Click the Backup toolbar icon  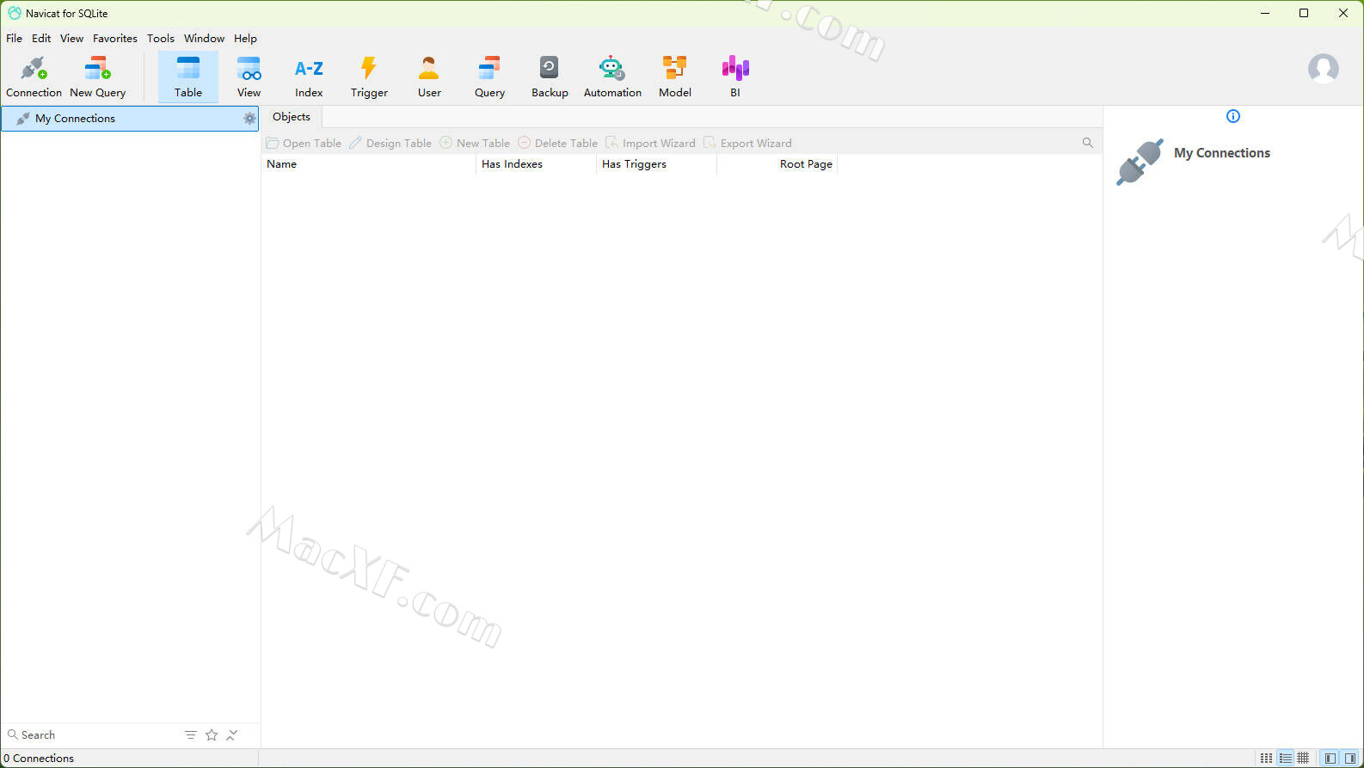click(549, 77)
